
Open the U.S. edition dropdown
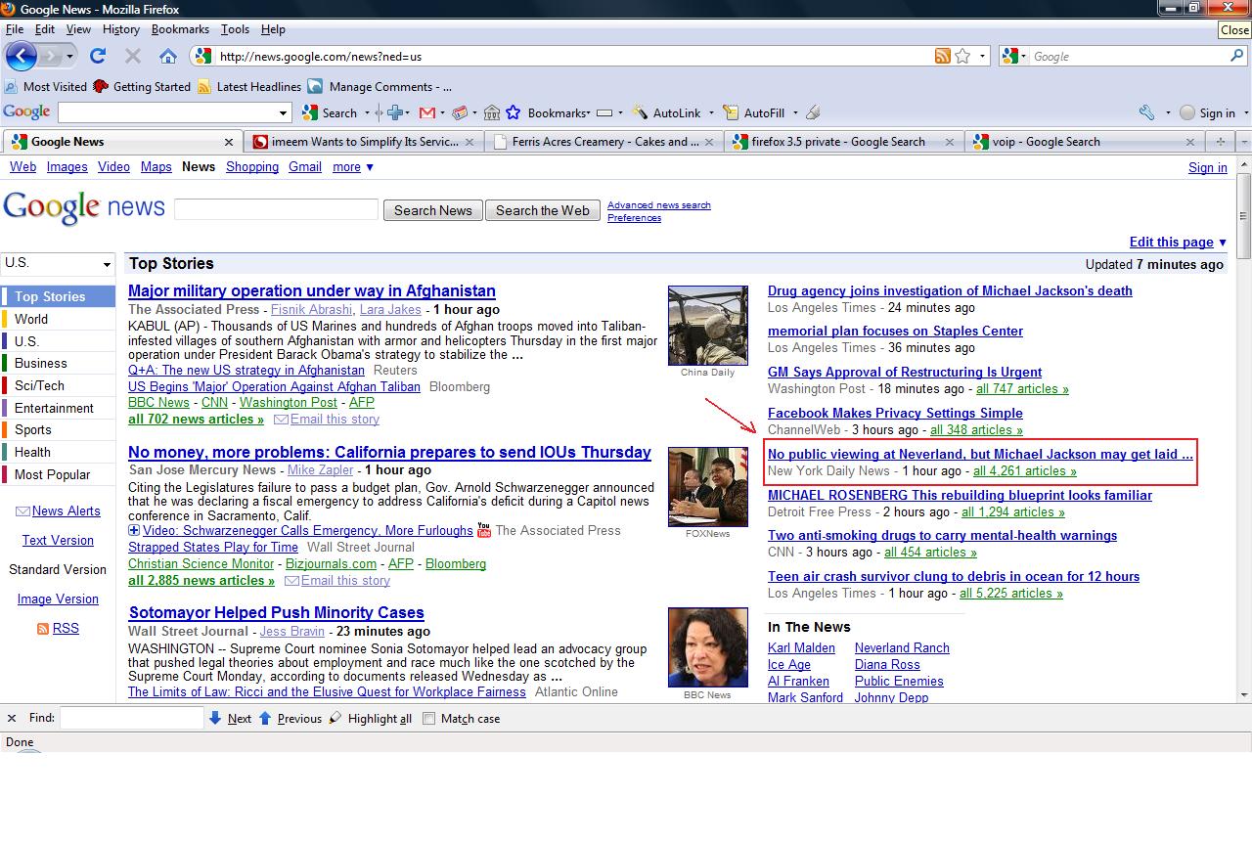[x=58, y=264]
